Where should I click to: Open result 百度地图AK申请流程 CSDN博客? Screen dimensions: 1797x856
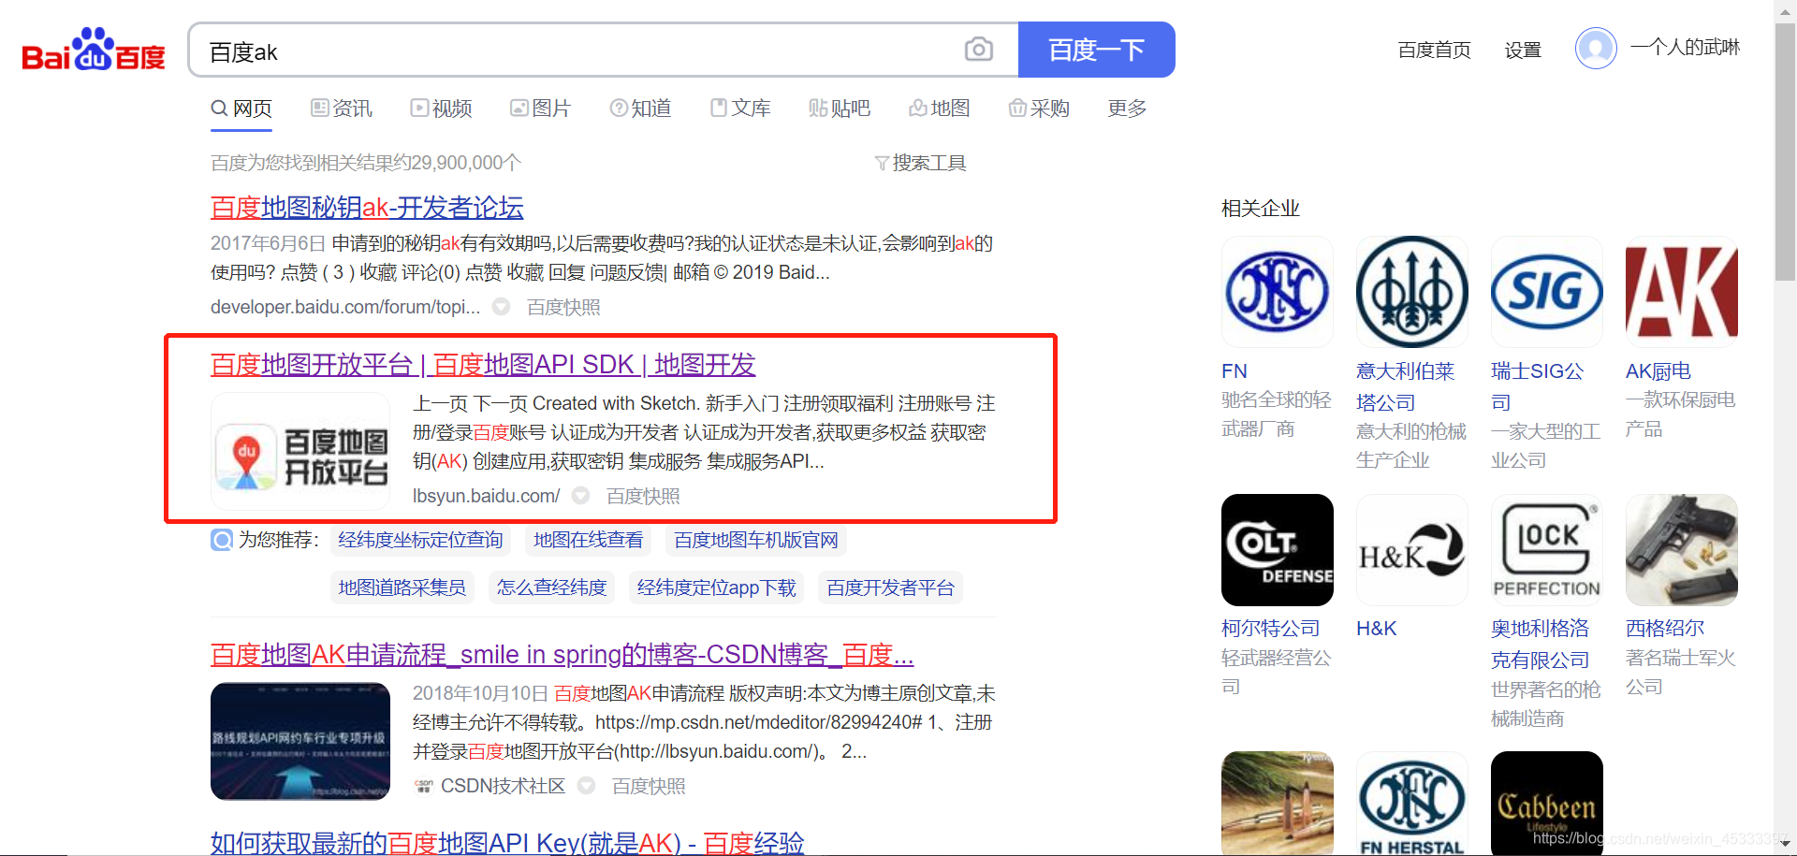562,655
